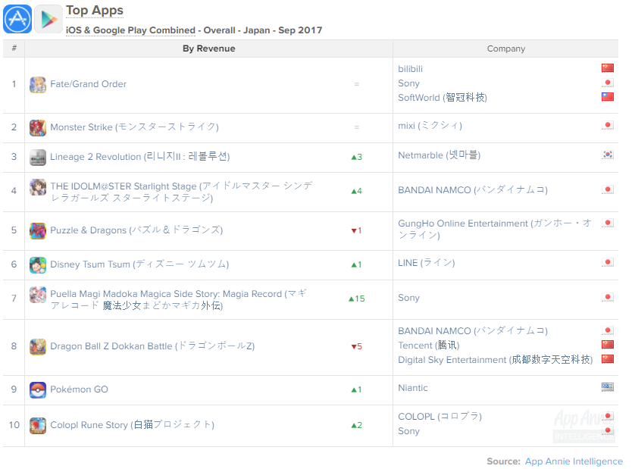Click the down 5 rank change indicator
The height and width of the screenshot is (469, 635).
[357, 347]
